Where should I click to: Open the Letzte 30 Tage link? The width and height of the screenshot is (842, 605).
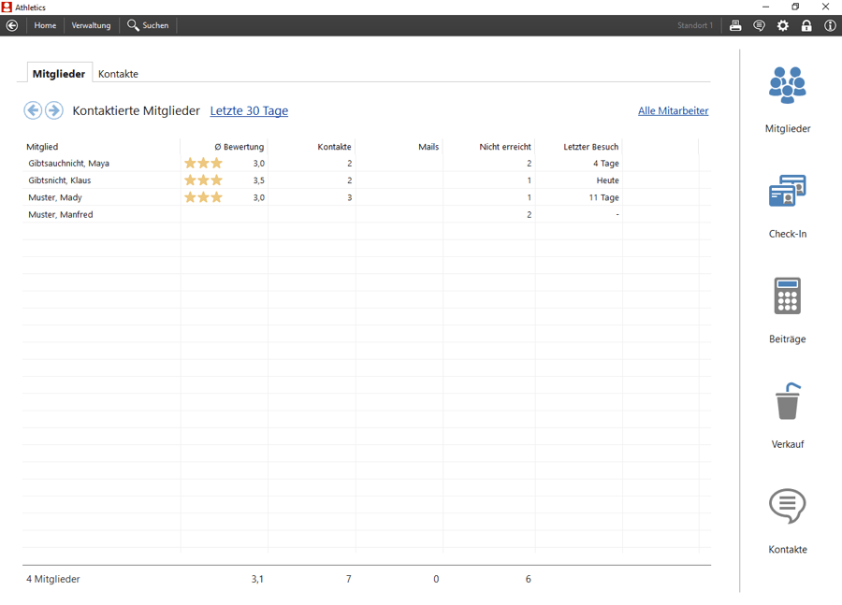(x=249, y=110)
